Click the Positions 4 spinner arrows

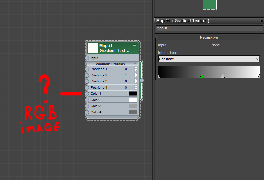tap(136, 88)
